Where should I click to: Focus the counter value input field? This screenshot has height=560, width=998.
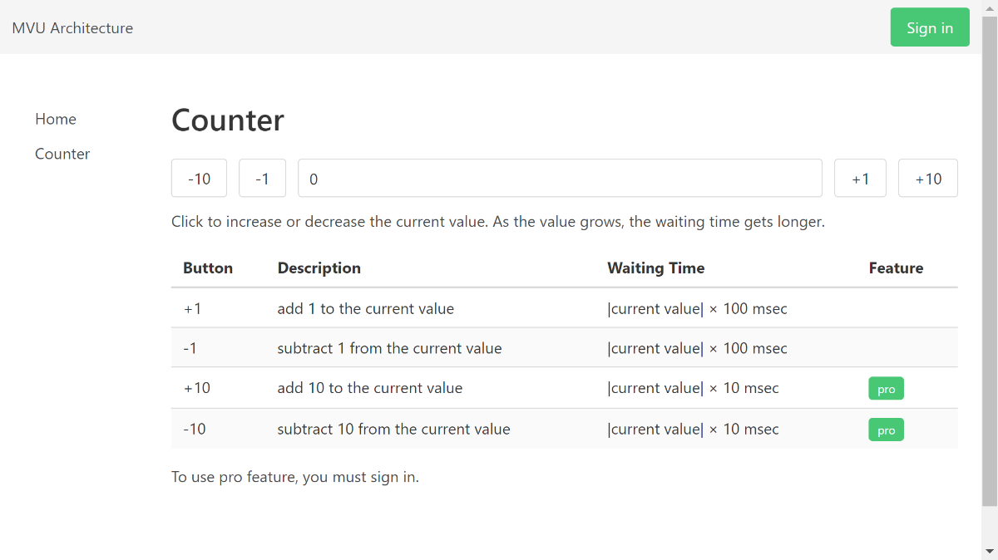pos(560,178)
